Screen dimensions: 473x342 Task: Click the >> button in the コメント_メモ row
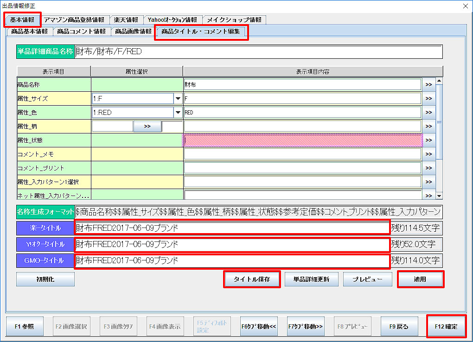[x=428, y=154]
